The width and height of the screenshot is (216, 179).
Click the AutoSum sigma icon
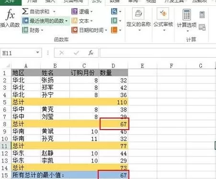25,12
